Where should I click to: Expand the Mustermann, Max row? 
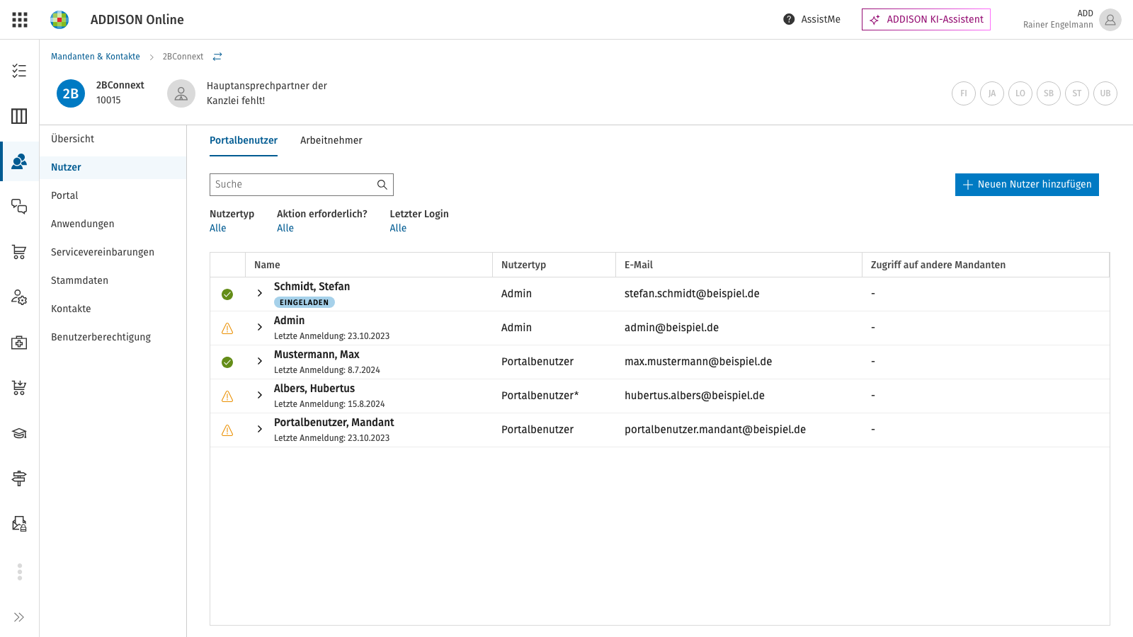(x=260, y=361)
